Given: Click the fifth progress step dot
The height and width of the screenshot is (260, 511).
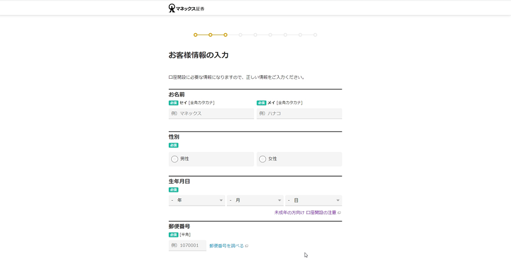Looking at the screenshot, I should click(x=255, y=35).
